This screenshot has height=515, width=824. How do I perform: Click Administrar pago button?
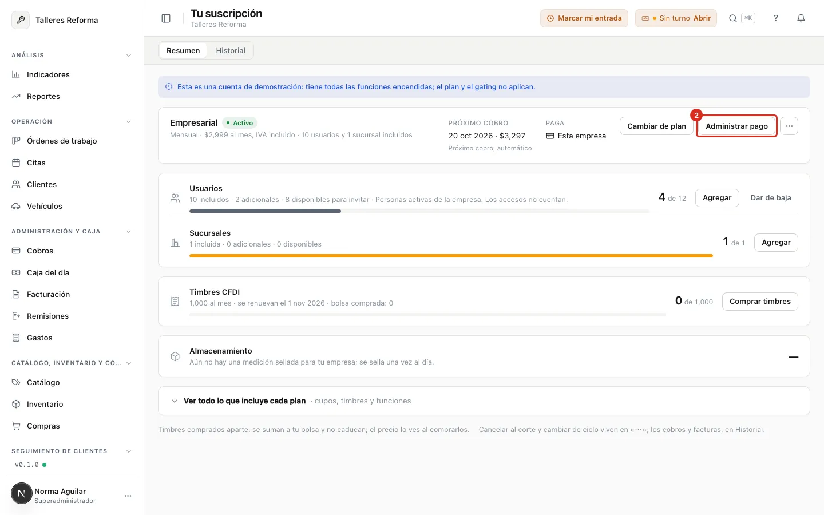(736, 126)
